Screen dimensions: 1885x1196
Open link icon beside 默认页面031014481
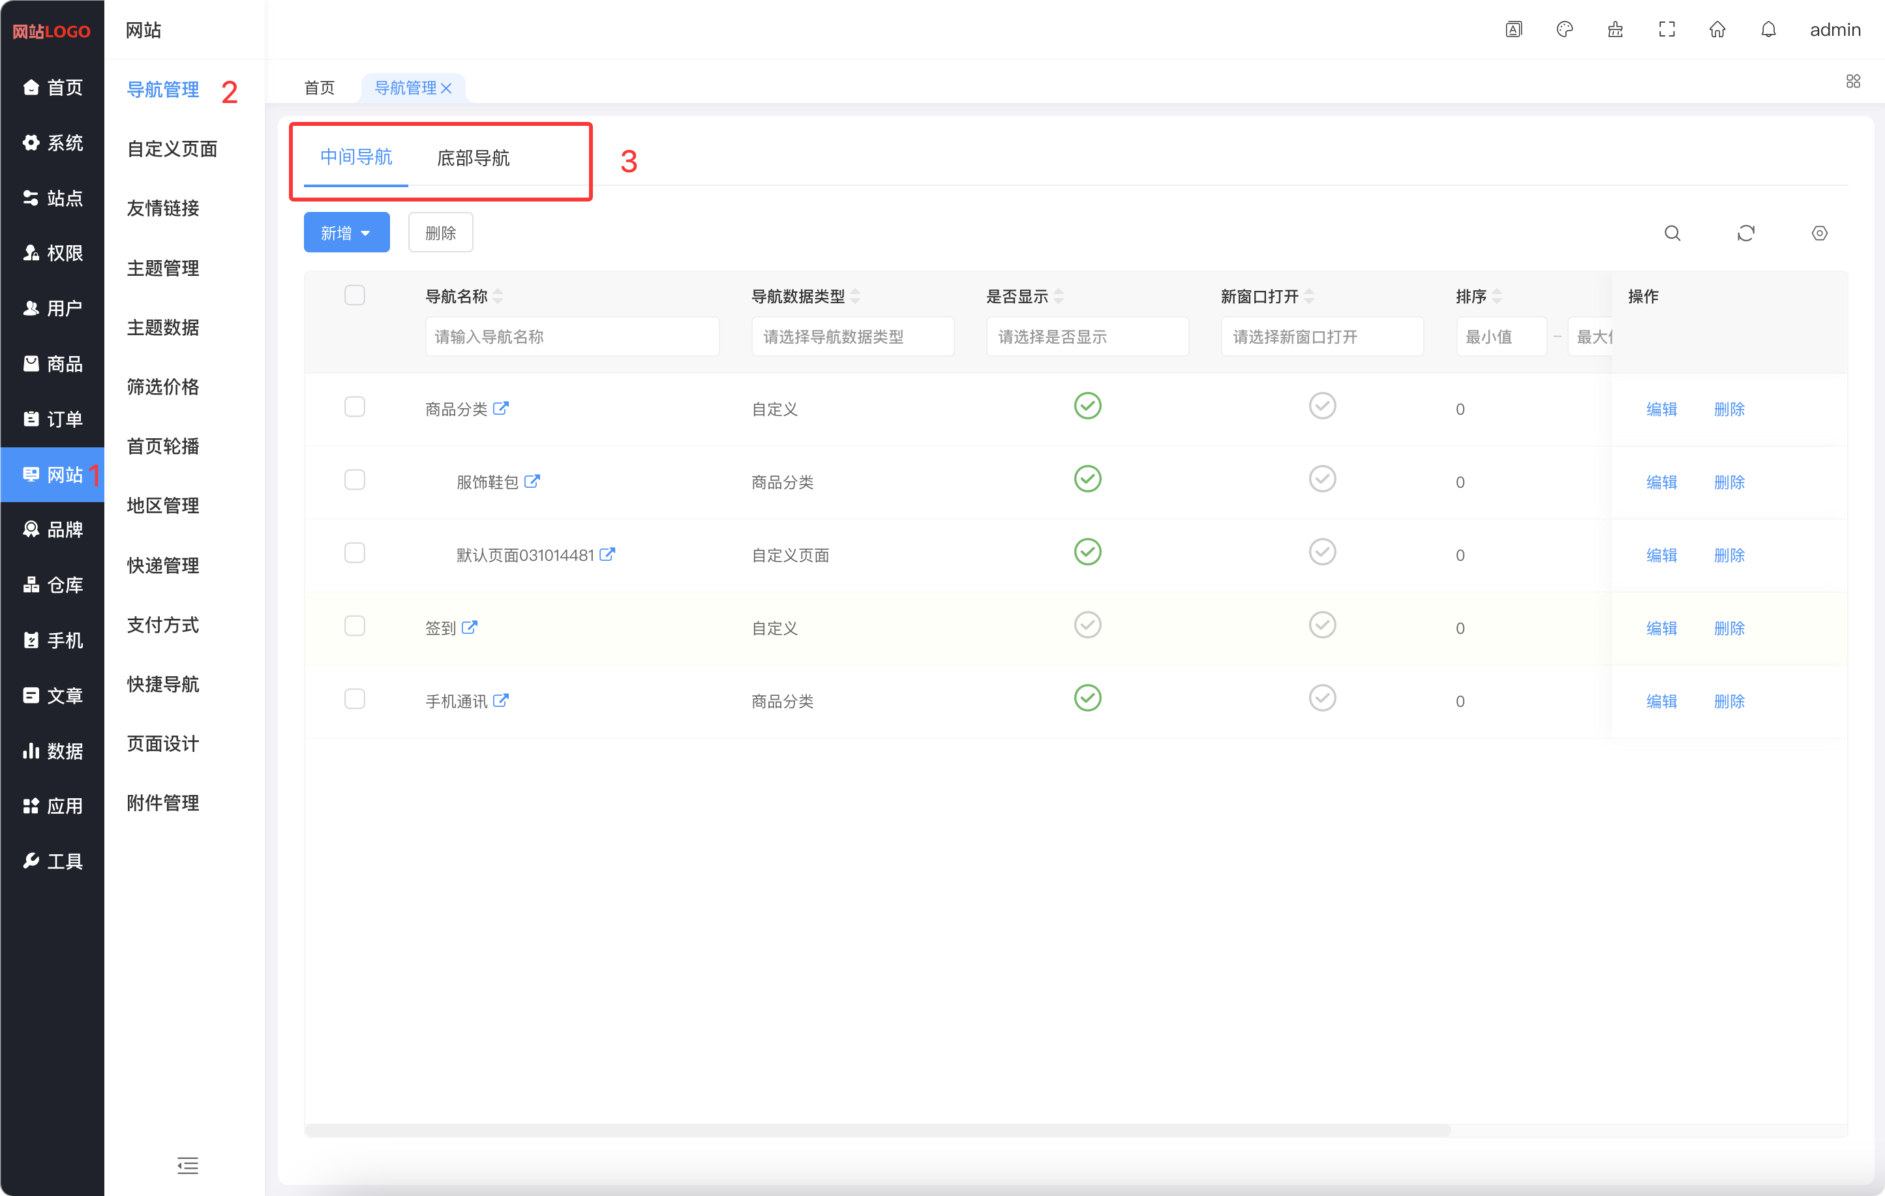point(607,554)
